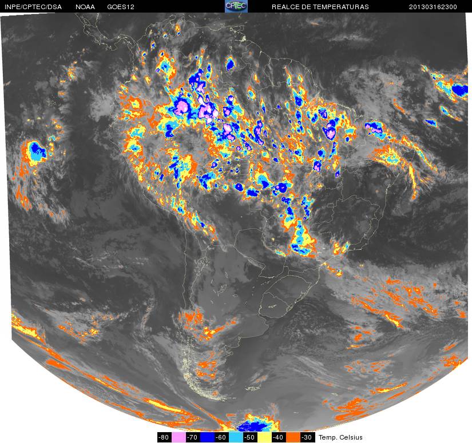472x443 pixels.
Task: Click the NOAA label in the header
Action: (x=85, y=7)
